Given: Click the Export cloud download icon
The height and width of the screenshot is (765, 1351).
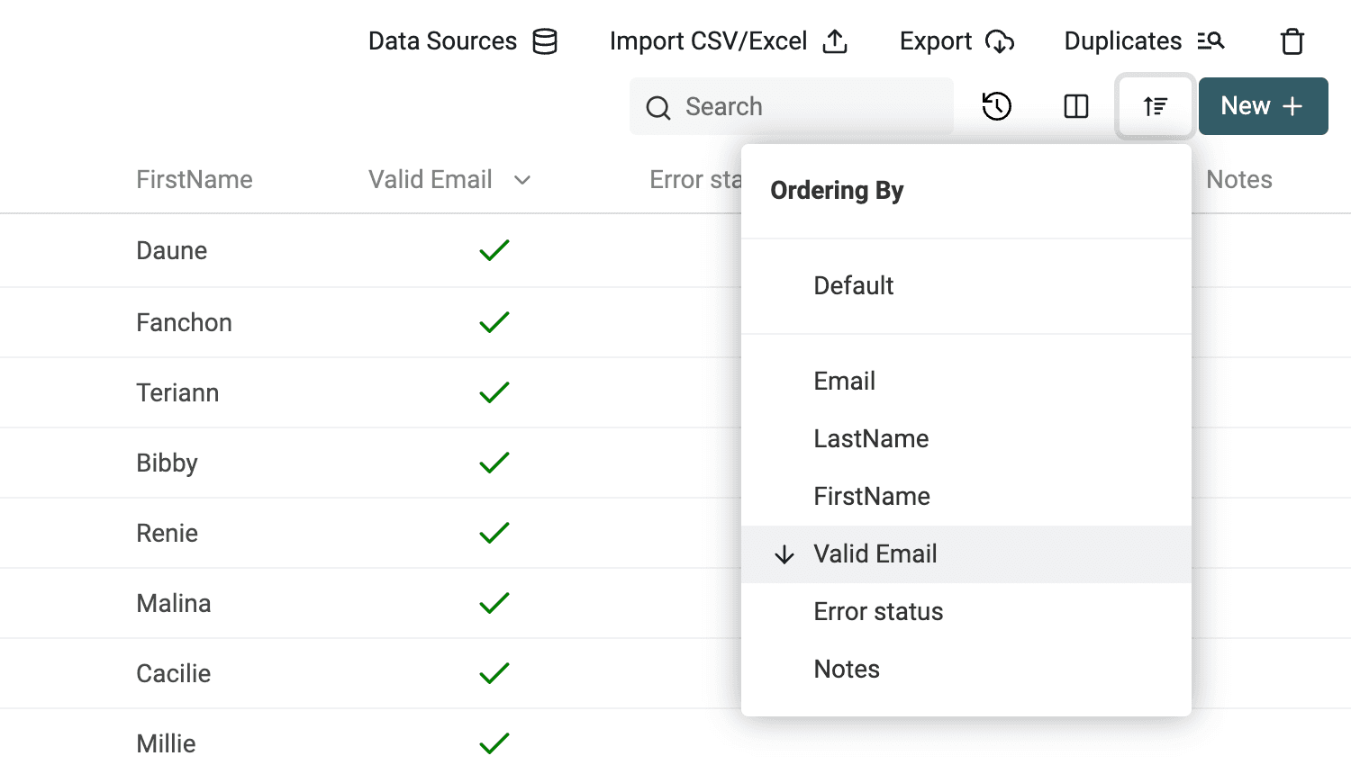Looking at the screenshot, I should click(1000, 41).
